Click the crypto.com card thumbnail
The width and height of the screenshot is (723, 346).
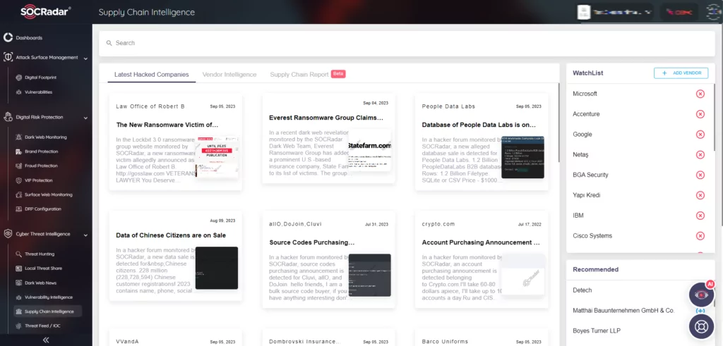[x=522, y=275]
